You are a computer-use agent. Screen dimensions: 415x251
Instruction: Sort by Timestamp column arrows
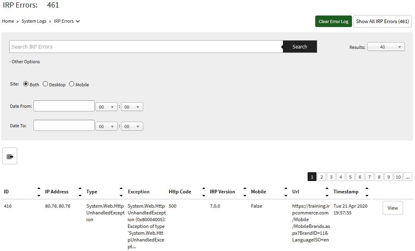tap(367, 192)
